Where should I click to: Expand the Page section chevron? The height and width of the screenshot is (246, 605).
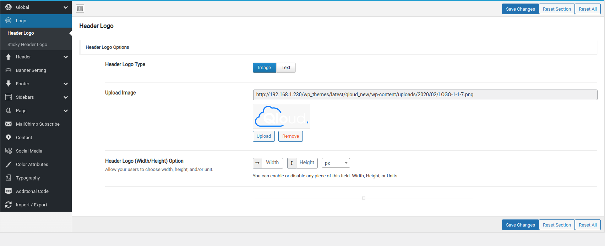coord(66,110)
